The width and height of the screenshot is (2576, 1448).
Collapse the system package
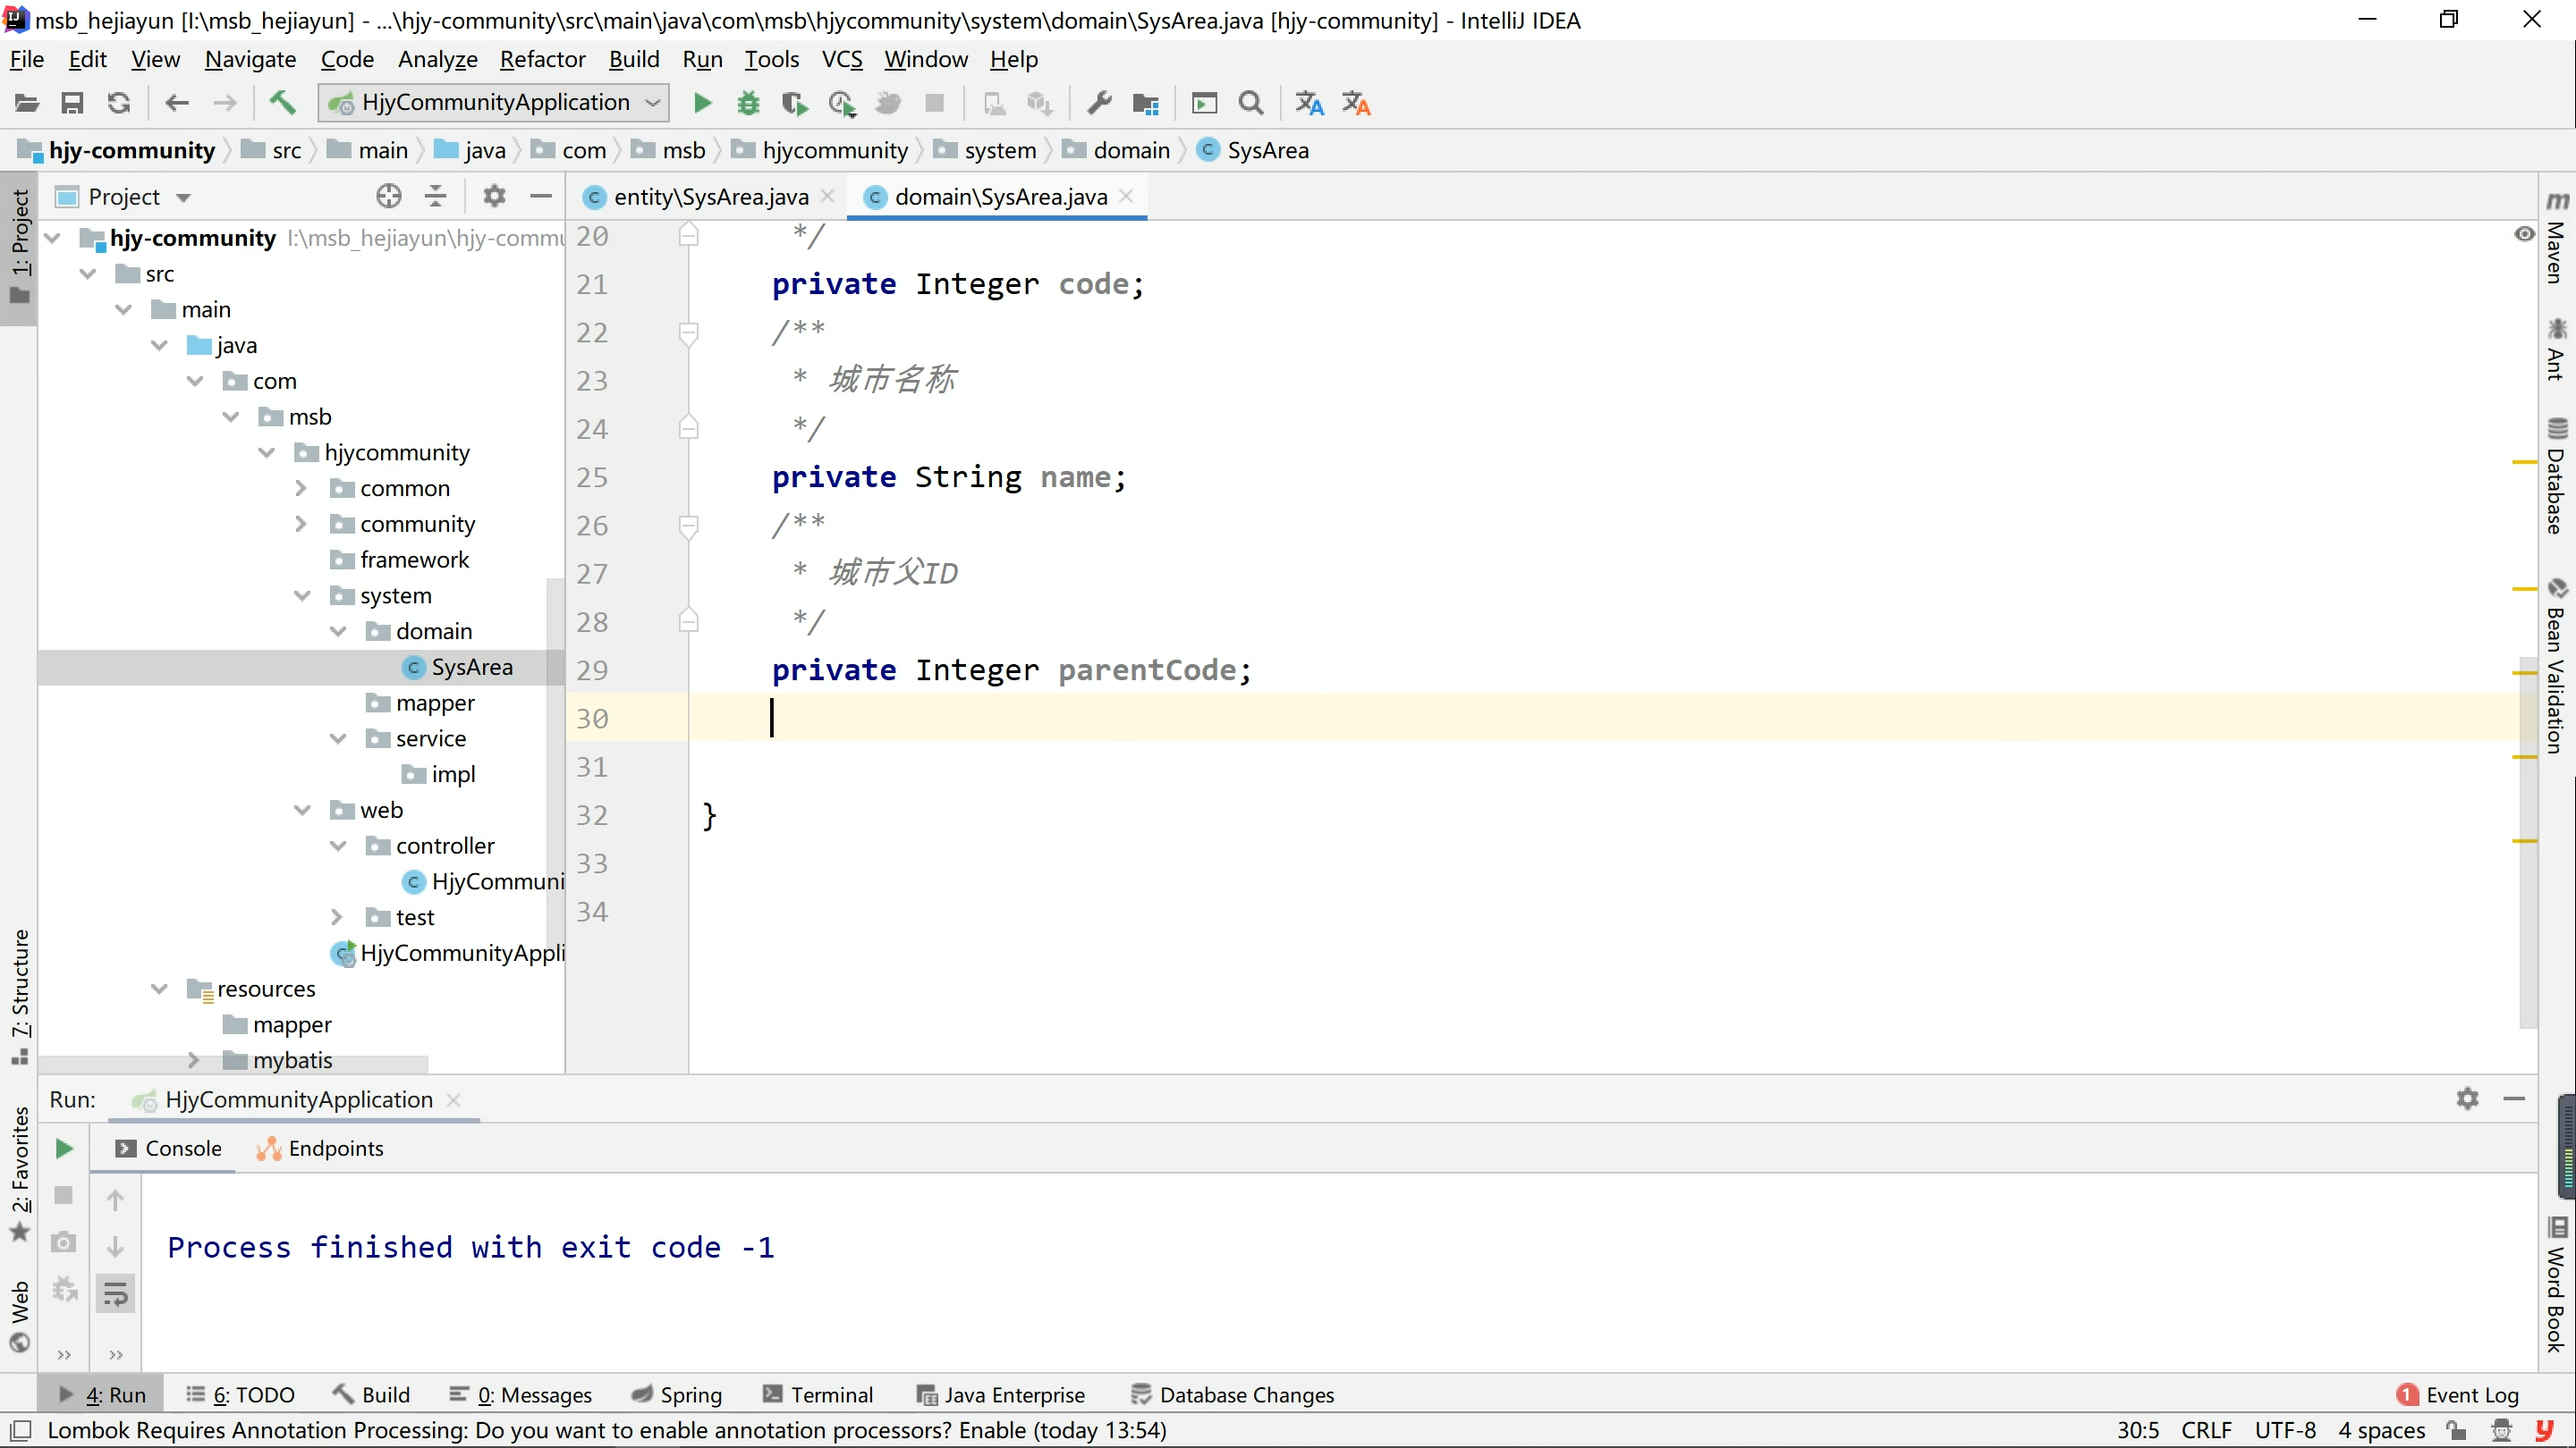pos(302,595)
